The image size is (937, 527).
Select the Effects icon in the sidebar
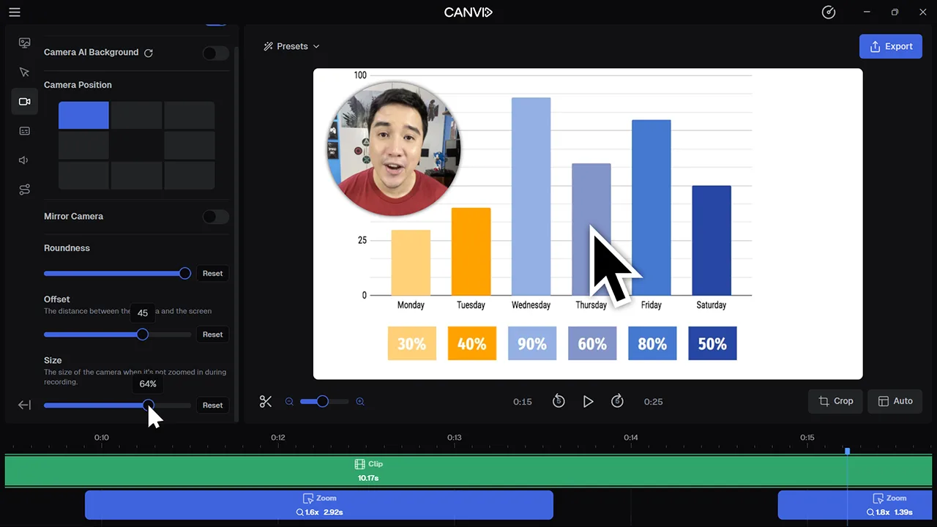24,189
